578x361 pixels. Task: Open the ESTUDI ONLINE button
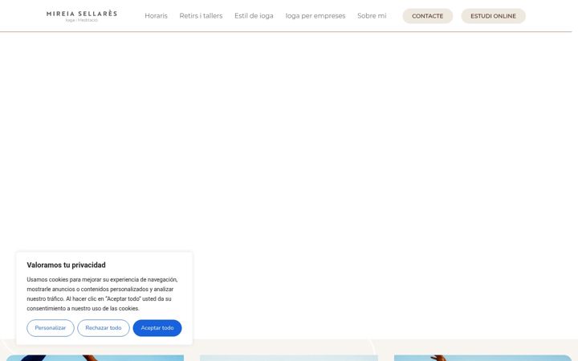point(493,16)
